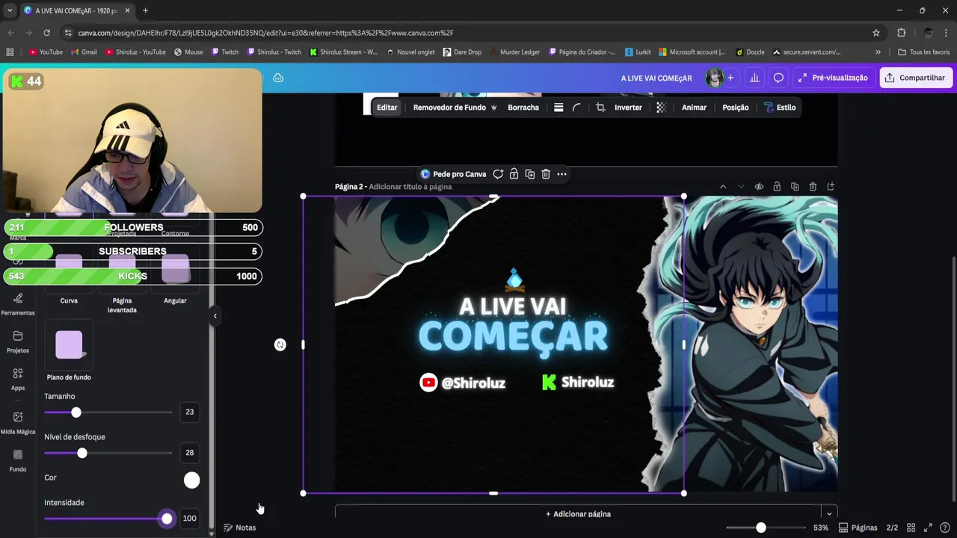Open the analytics bar chart icon
The image size is (957, 538).
[754, 78]
